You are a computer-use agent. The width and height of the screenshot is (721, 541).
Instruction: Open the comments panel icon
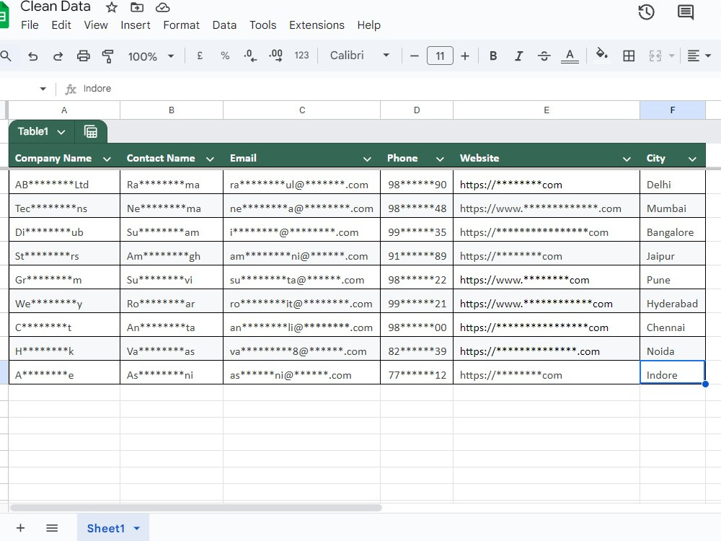coord(686,12)
